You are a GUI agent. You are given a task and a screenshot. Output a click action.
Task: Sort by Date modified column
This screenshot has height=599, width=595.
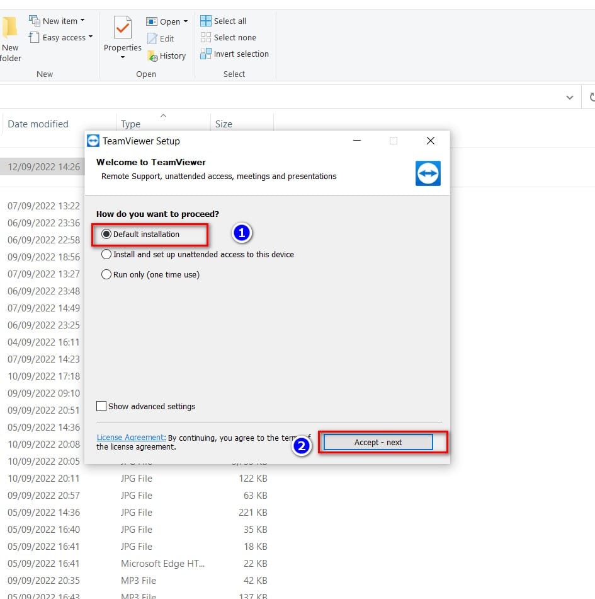(38, 124)
